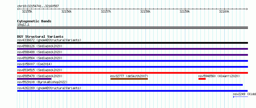Click the 32157k ruler tick label
Viewport: 256px width, 108px height.
coord(106,11)
